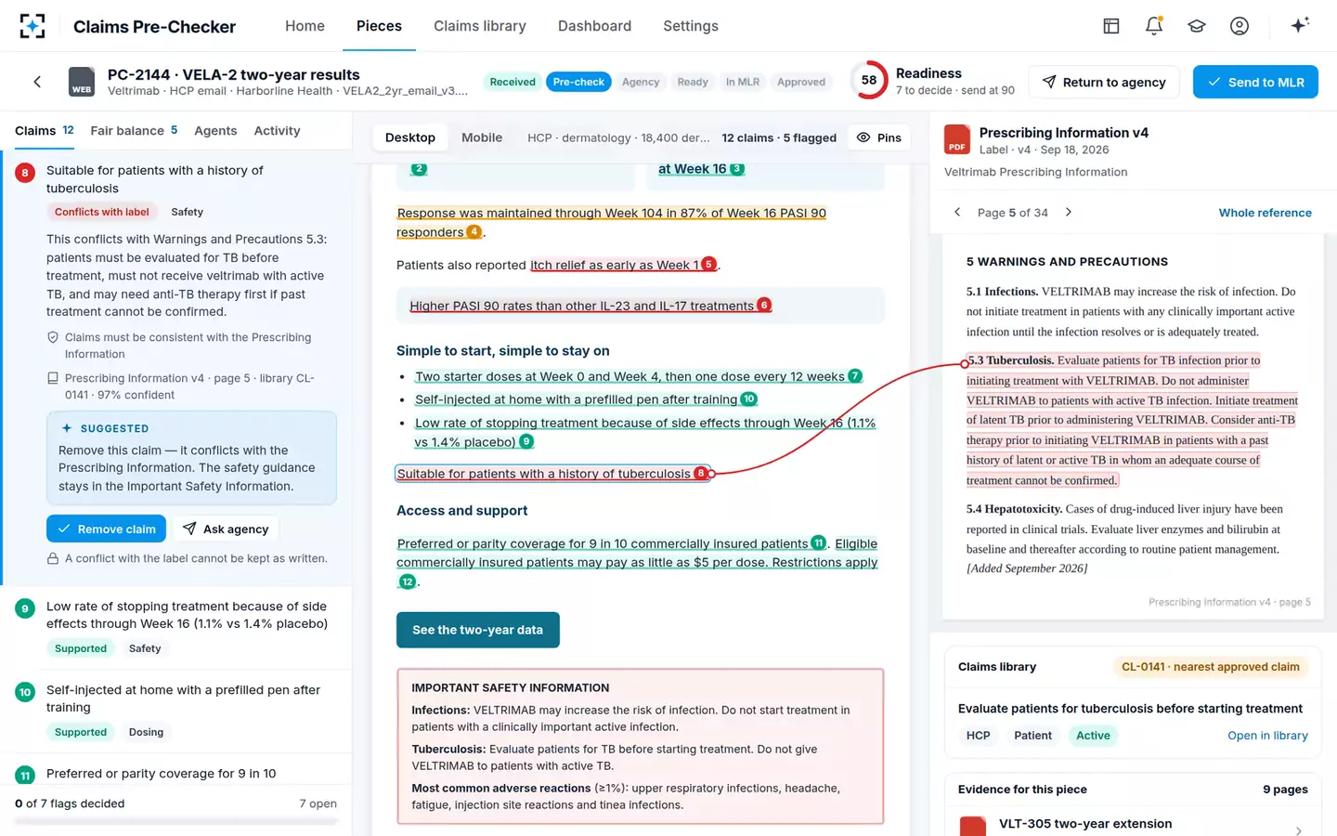
Task: Go to Claims library in top navigation
Action: tap(480, 26)
